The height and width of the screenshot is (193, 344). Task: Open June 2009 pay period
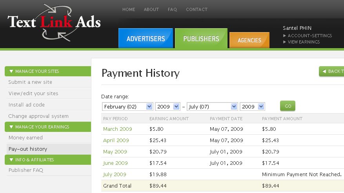point(115,163)
